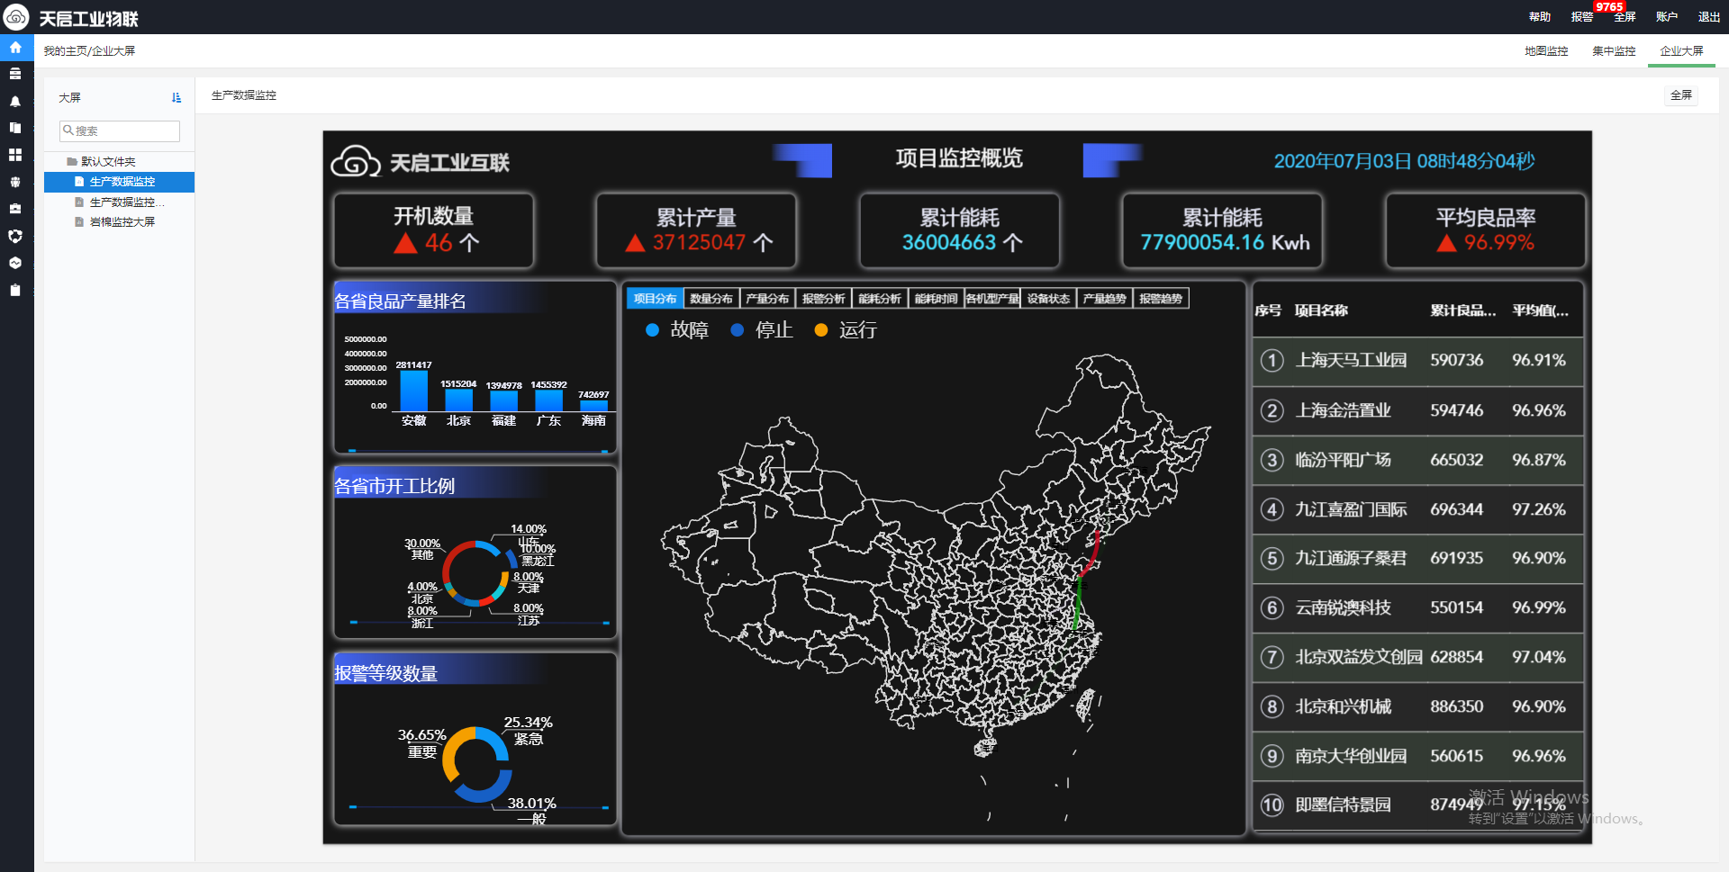Click the clipboard icon in sidebar

(x=15, y=290)
